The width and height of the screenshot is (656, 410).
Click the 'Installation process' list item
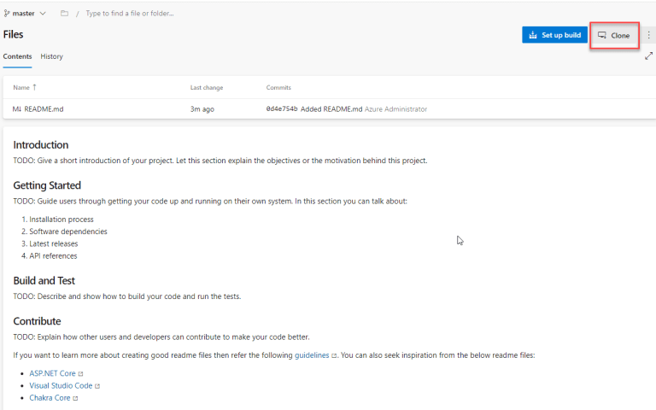coord(61,220)
